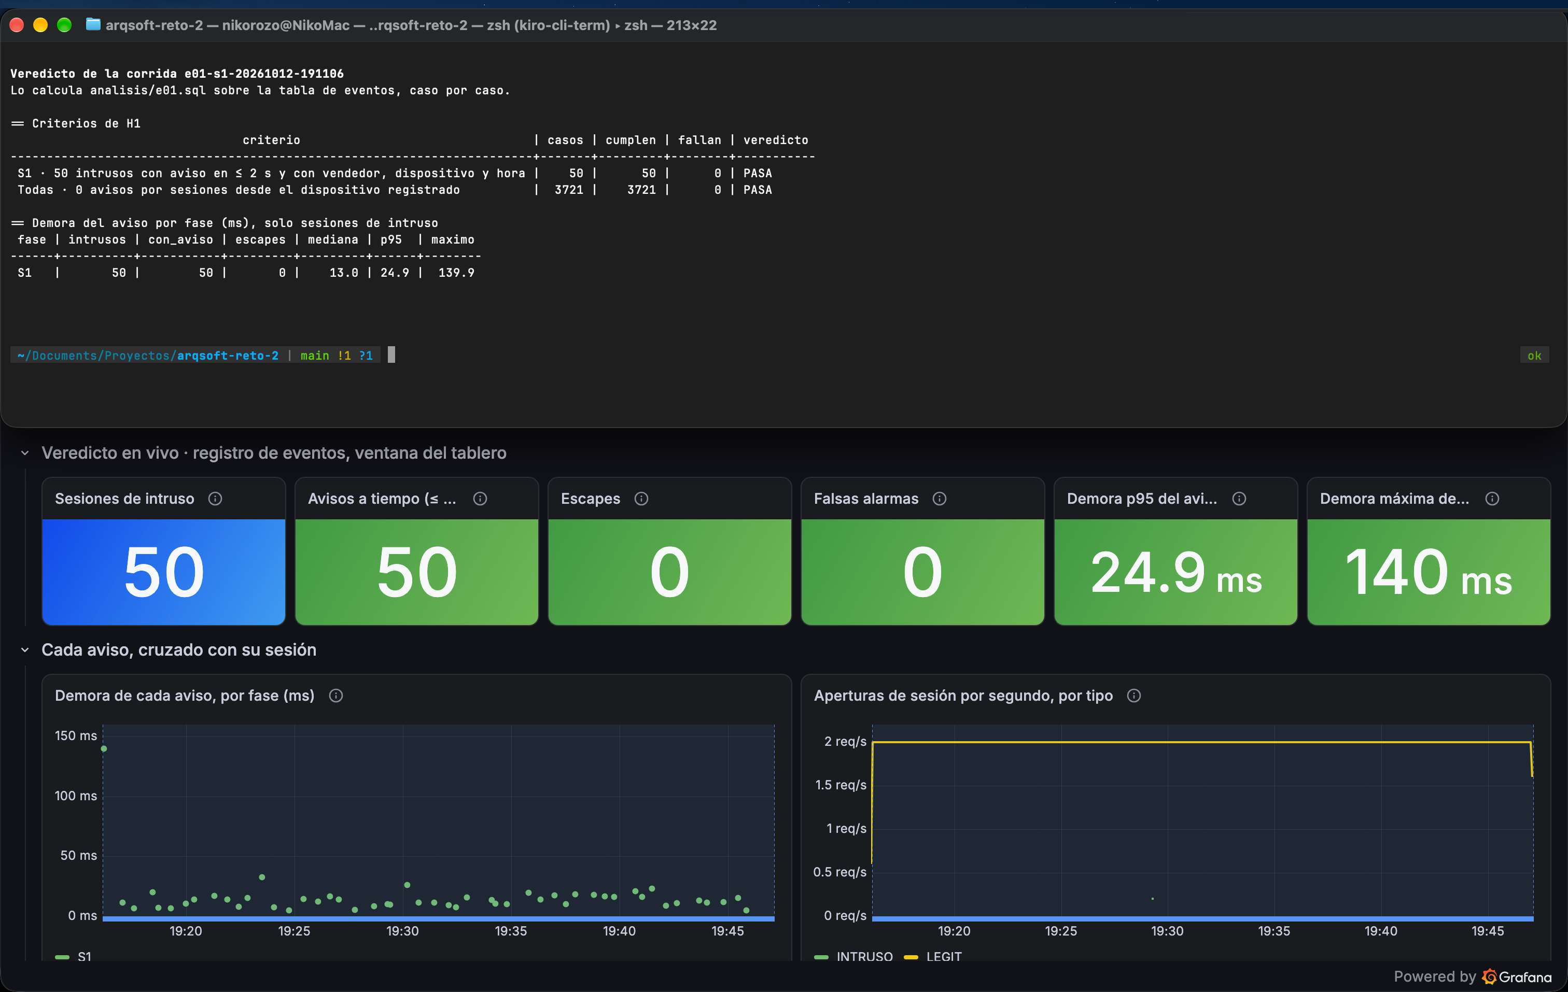Collapse the Veredicto en vivo row
Image resolution: width=1568 pixels, height=992 pixels.
coord(25,453)
